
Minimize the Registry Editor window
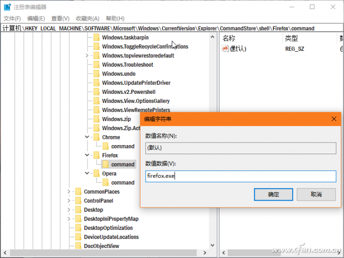pyautogui.click(x=292, y=7)
